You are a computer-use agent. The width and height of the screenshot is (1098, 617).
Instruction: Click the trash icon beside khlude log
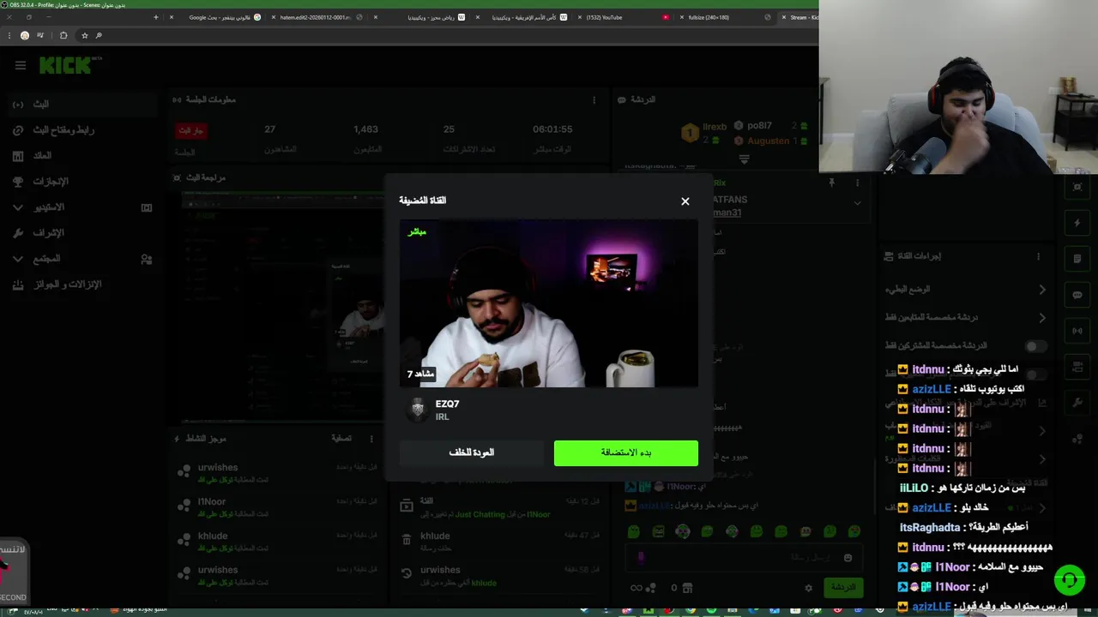tap(407, 539)
